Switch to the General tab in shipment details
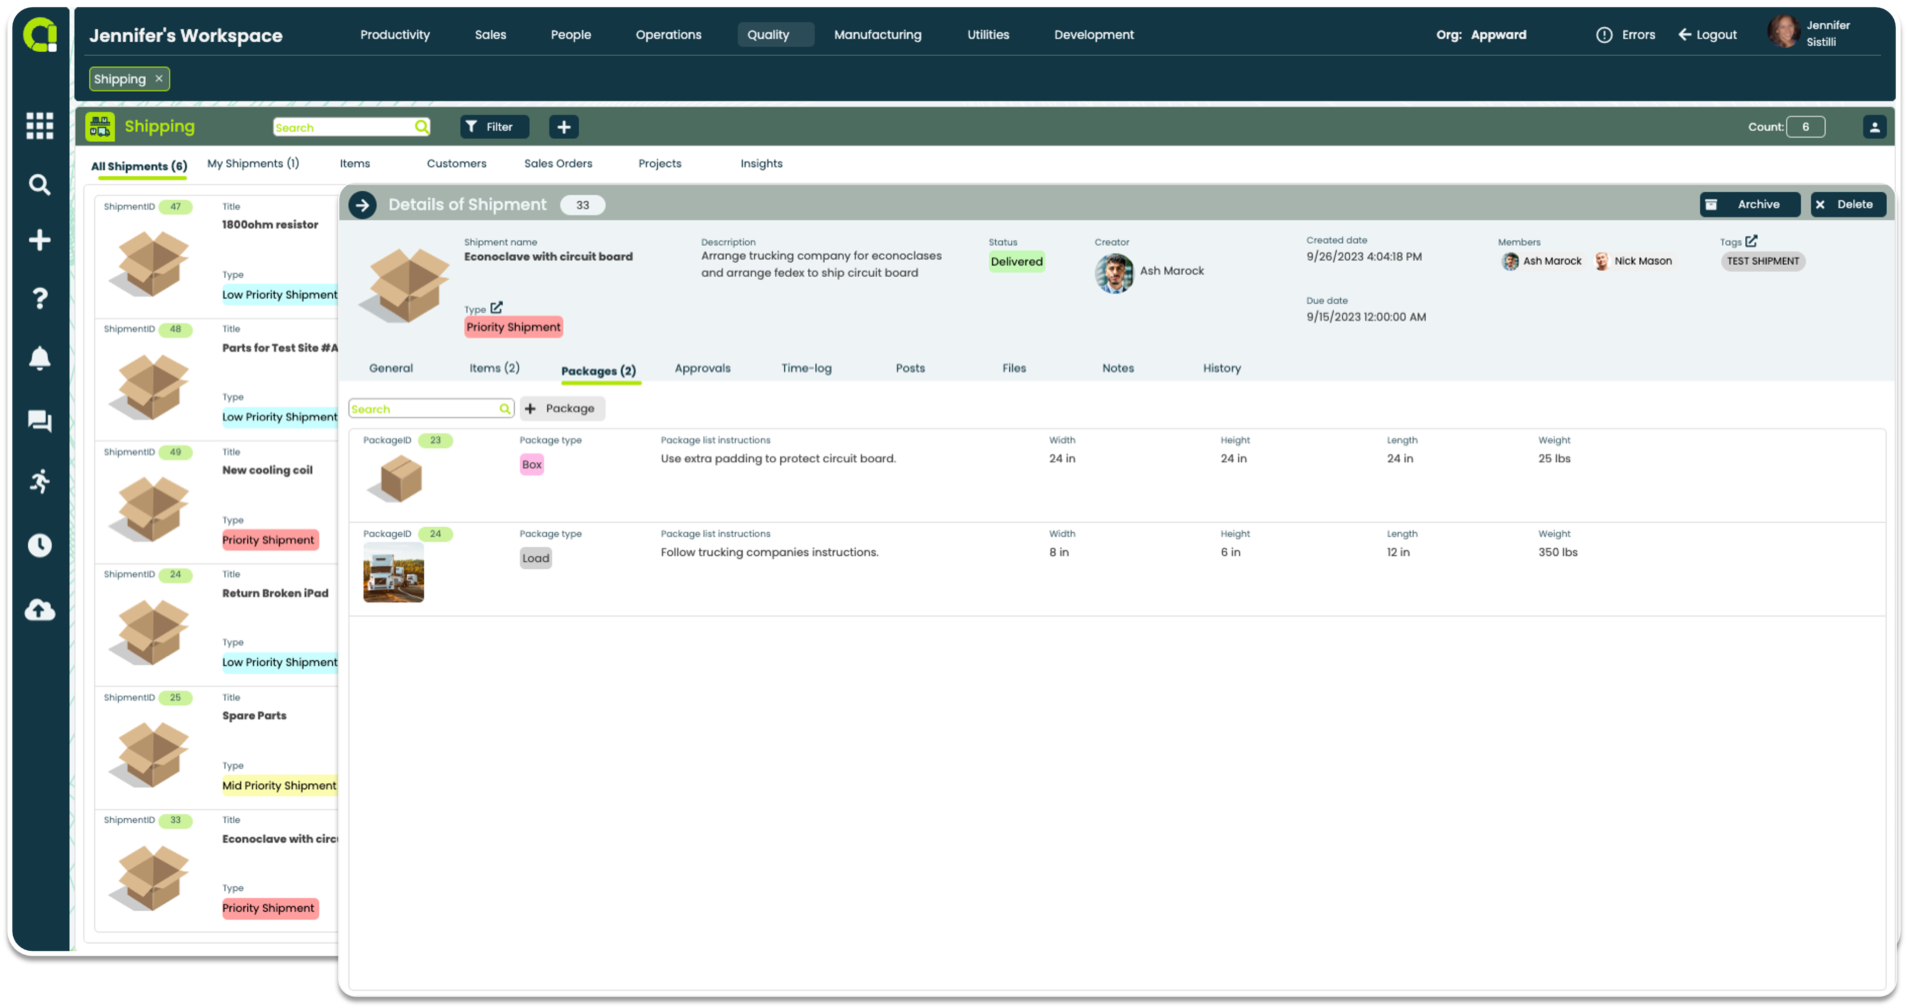Image resolution: width=1908 pixels, height=1008 pixels. point(390,367)
